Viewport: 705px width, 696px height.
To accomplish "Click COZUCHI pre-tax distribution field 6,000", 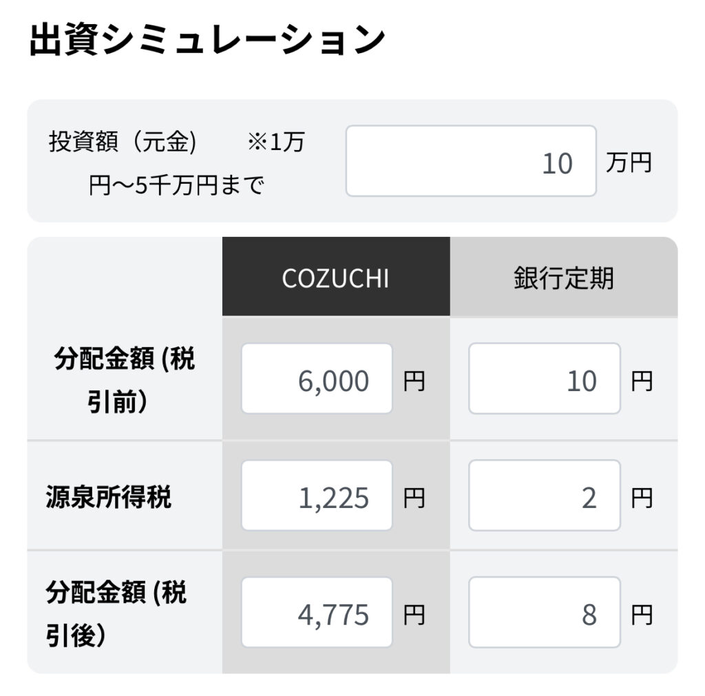I will click(317, 379).
